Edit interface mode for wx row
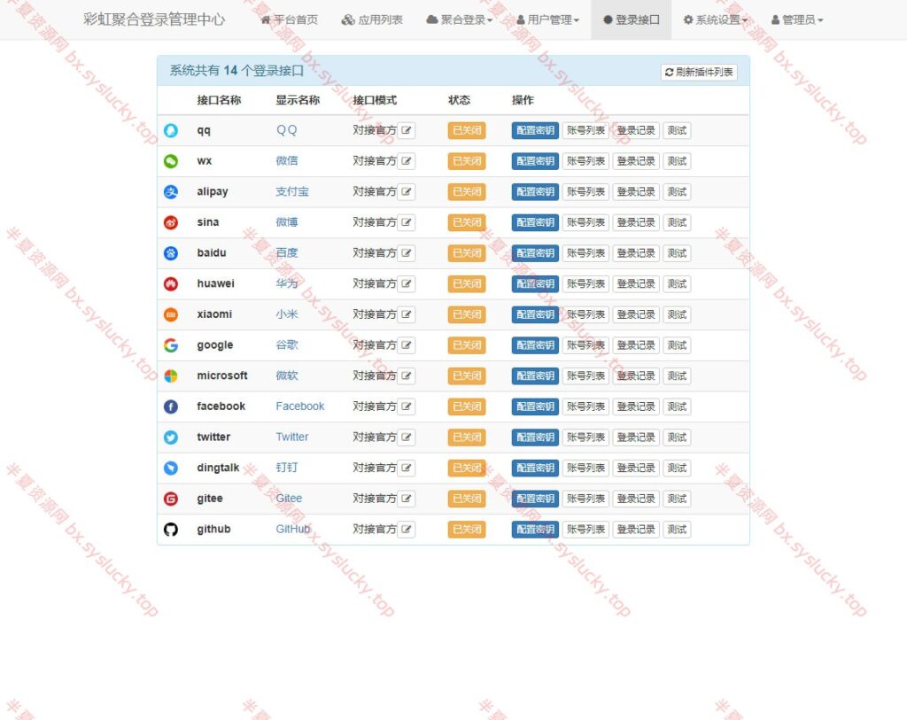 coord(406,161)
